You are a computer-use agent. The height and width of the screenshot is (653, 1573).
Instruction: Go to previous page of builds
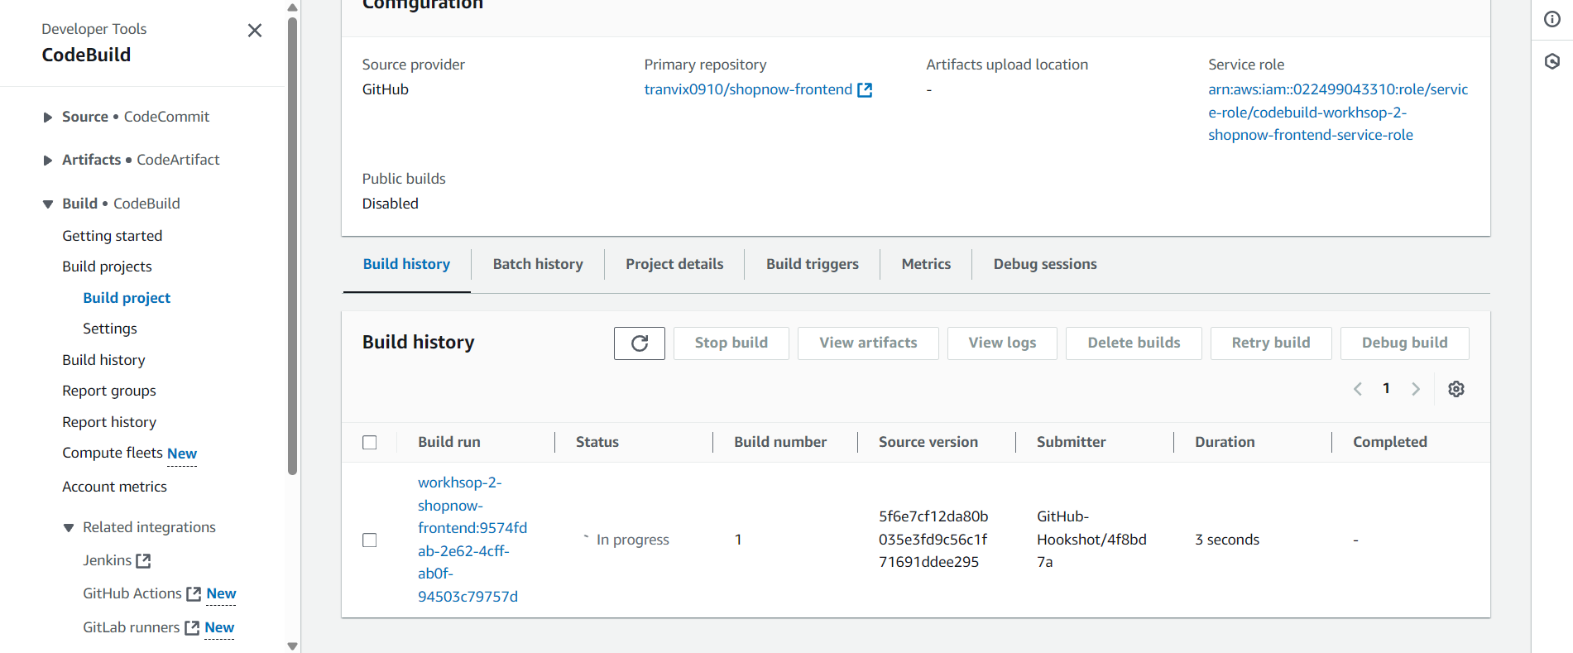[x=1358, y=389]
